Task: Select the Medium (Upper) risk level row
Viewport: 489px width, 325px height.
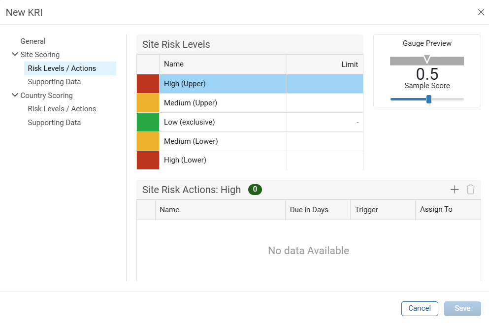Action: tap(250, 103)
